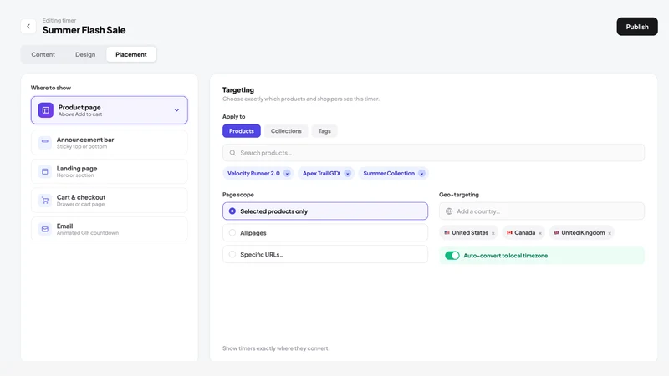Image resolution: width=669 pixels, height=376 pixels.
Task: Click the Summer Flash Sale title
Action: pyautogui.click(x=84, y=30)
